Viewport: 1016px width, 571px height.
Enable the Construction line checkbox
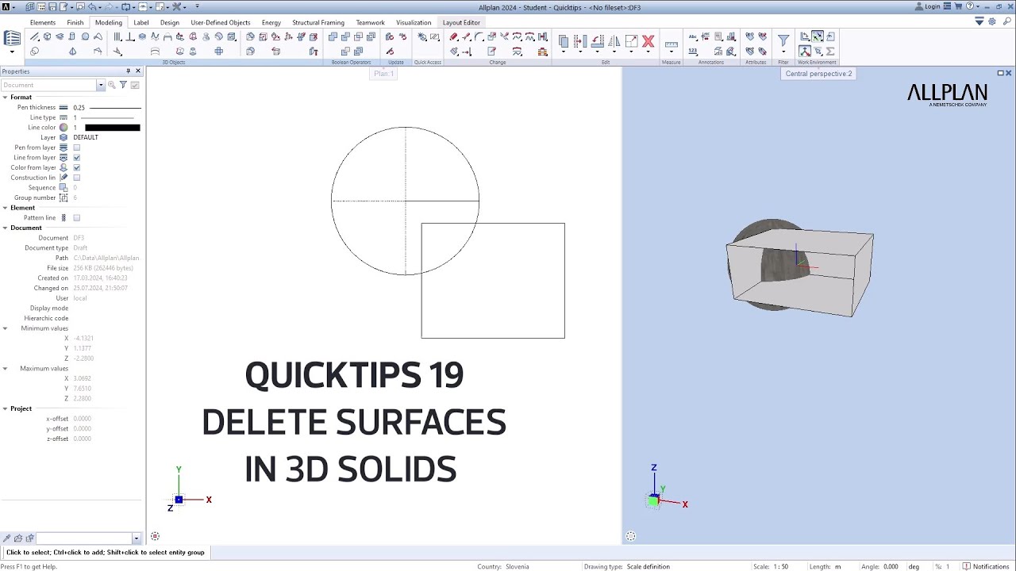pyautogui.click(x=77, y=178)
